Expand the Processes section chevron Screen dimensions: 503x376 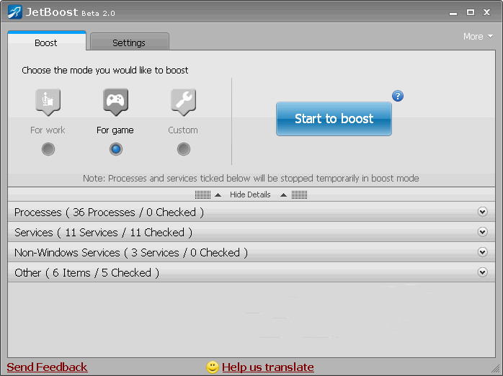(x=482, y=212)
